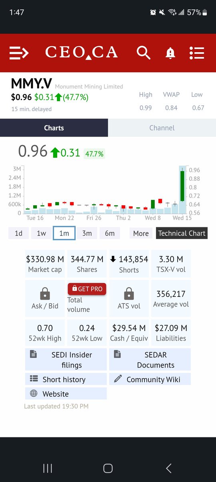This screenshot has width=216, height=482.
Task: Tap the CEO.CA logo
Action: pos(82,53)
